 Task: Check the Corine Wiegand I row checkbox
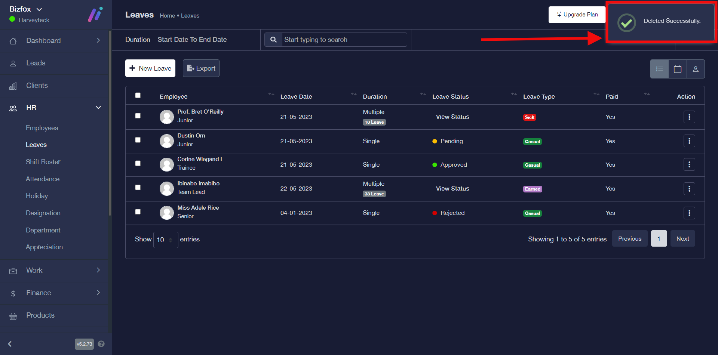click(138, 164)
